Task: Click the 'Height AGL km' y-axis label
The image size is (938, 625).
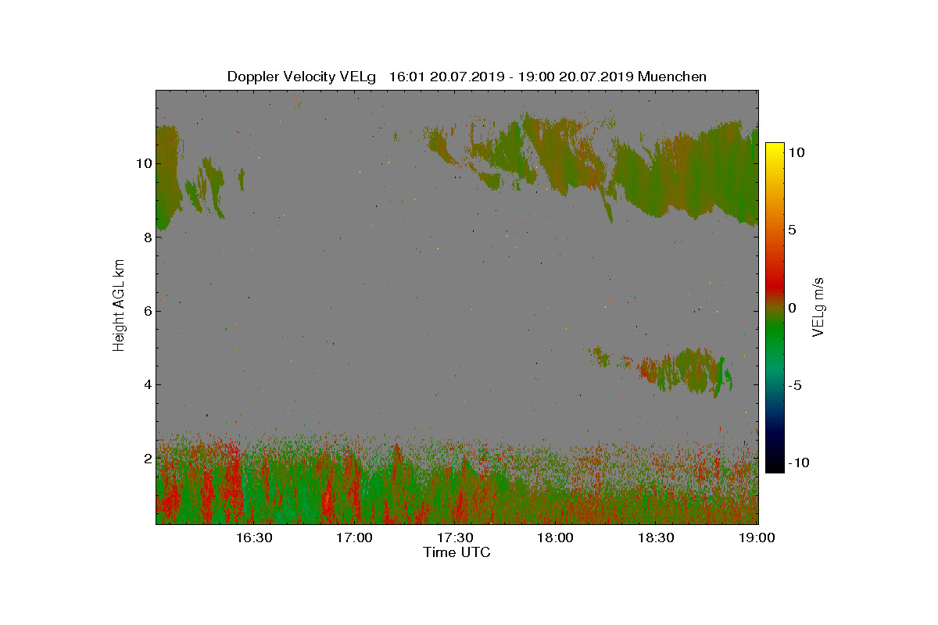Action: [119, 305]
